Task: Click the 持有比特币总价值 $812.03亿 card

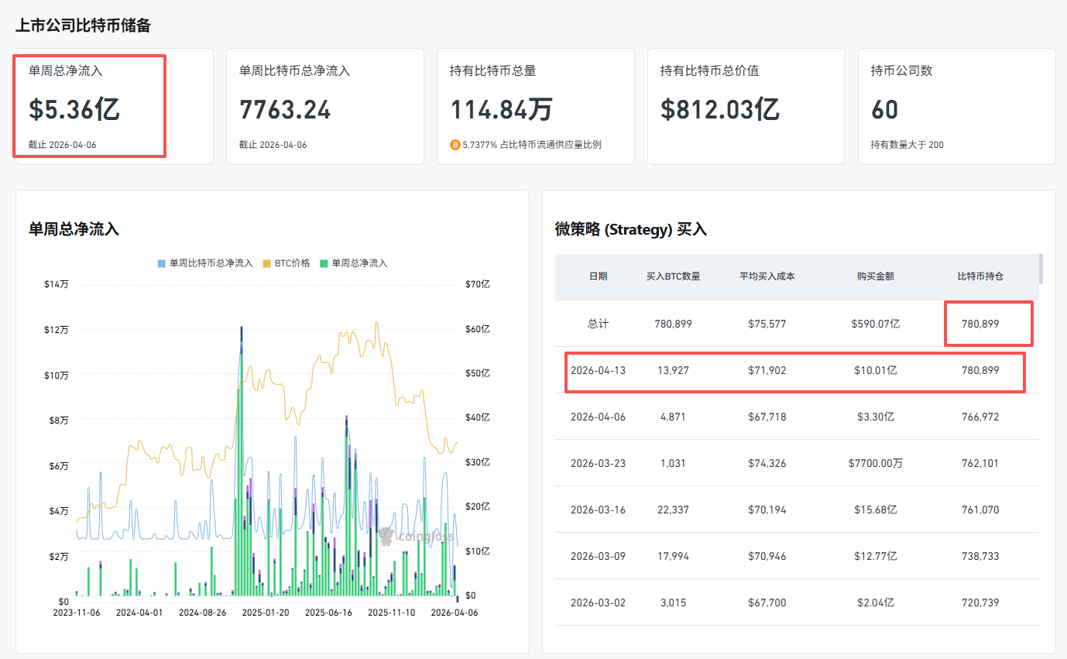Action: pos(746,106)
